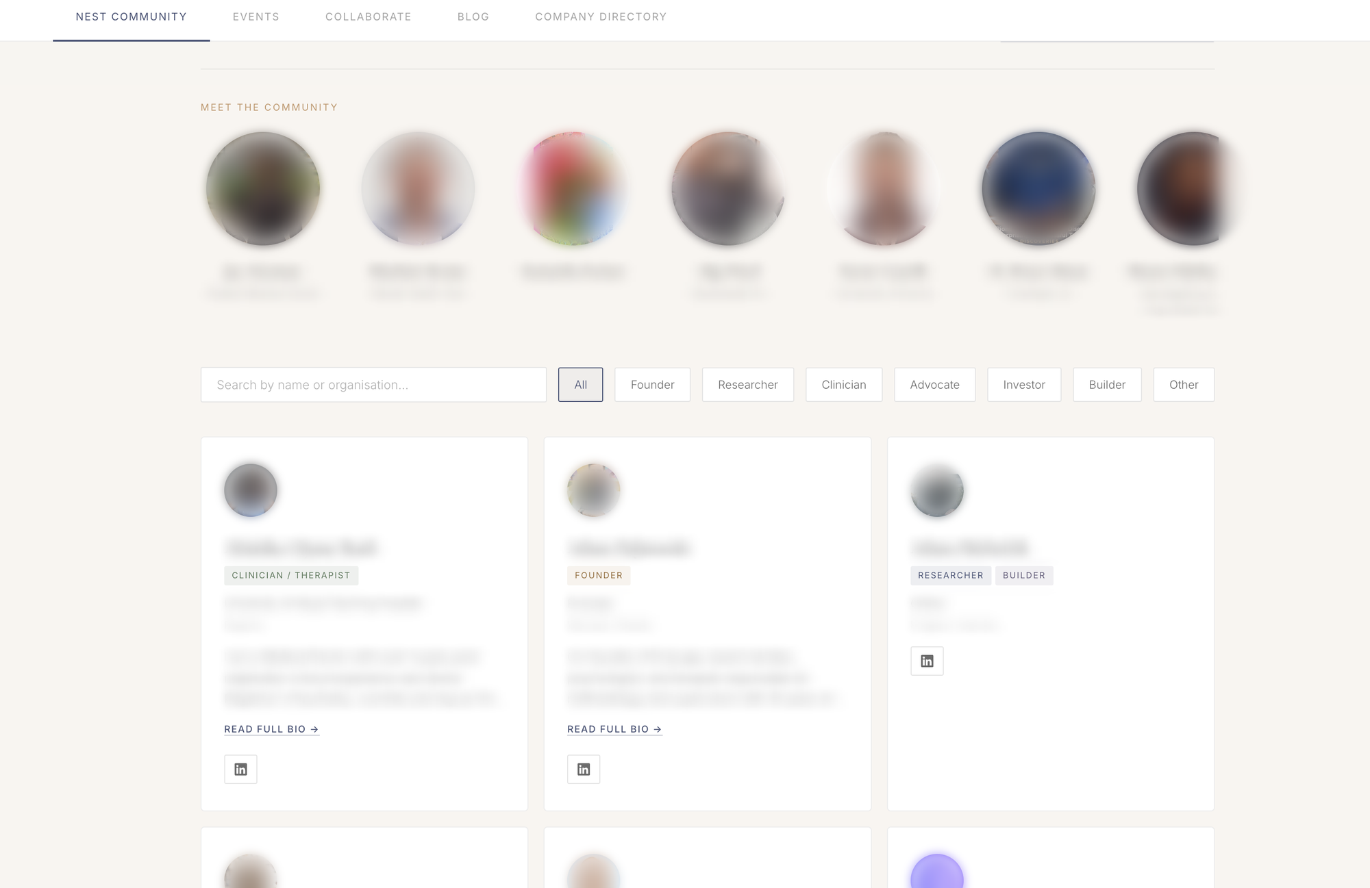
Task: Filter community by Investor
Action: point(1024,385)
